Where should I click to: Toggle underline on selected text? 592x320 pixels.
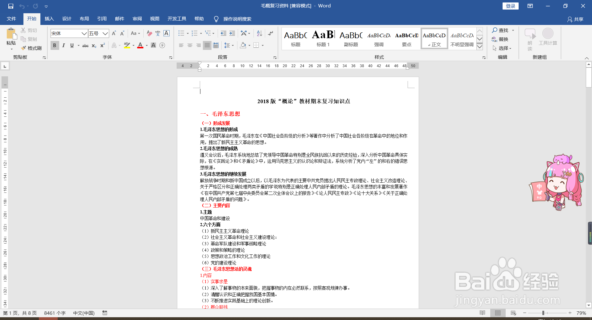pos(72,45)
